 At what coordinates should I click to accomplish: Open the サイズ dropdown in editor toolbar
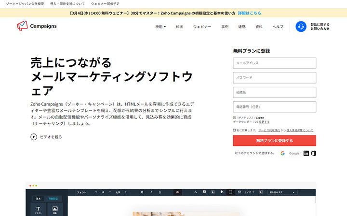click(249, 192)
